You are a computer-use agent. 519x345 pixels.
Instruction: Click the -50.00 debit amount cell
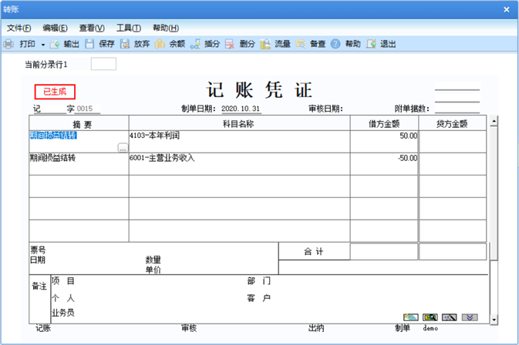click(x=384, y=164)
